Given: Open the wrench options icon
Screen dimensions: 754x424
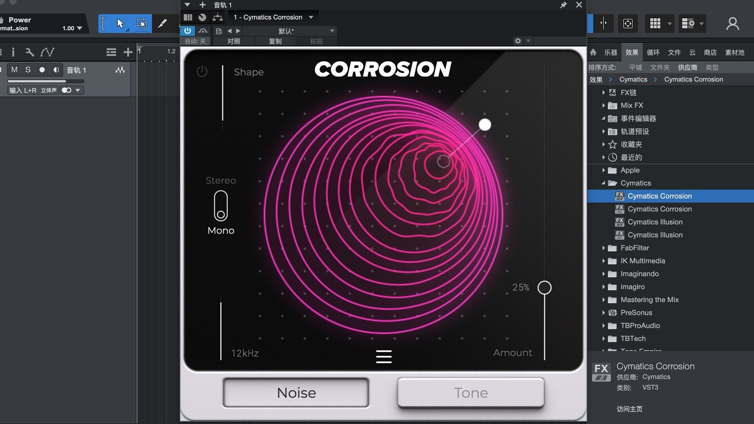Looking at the screenshot, I should coord(29,52).
